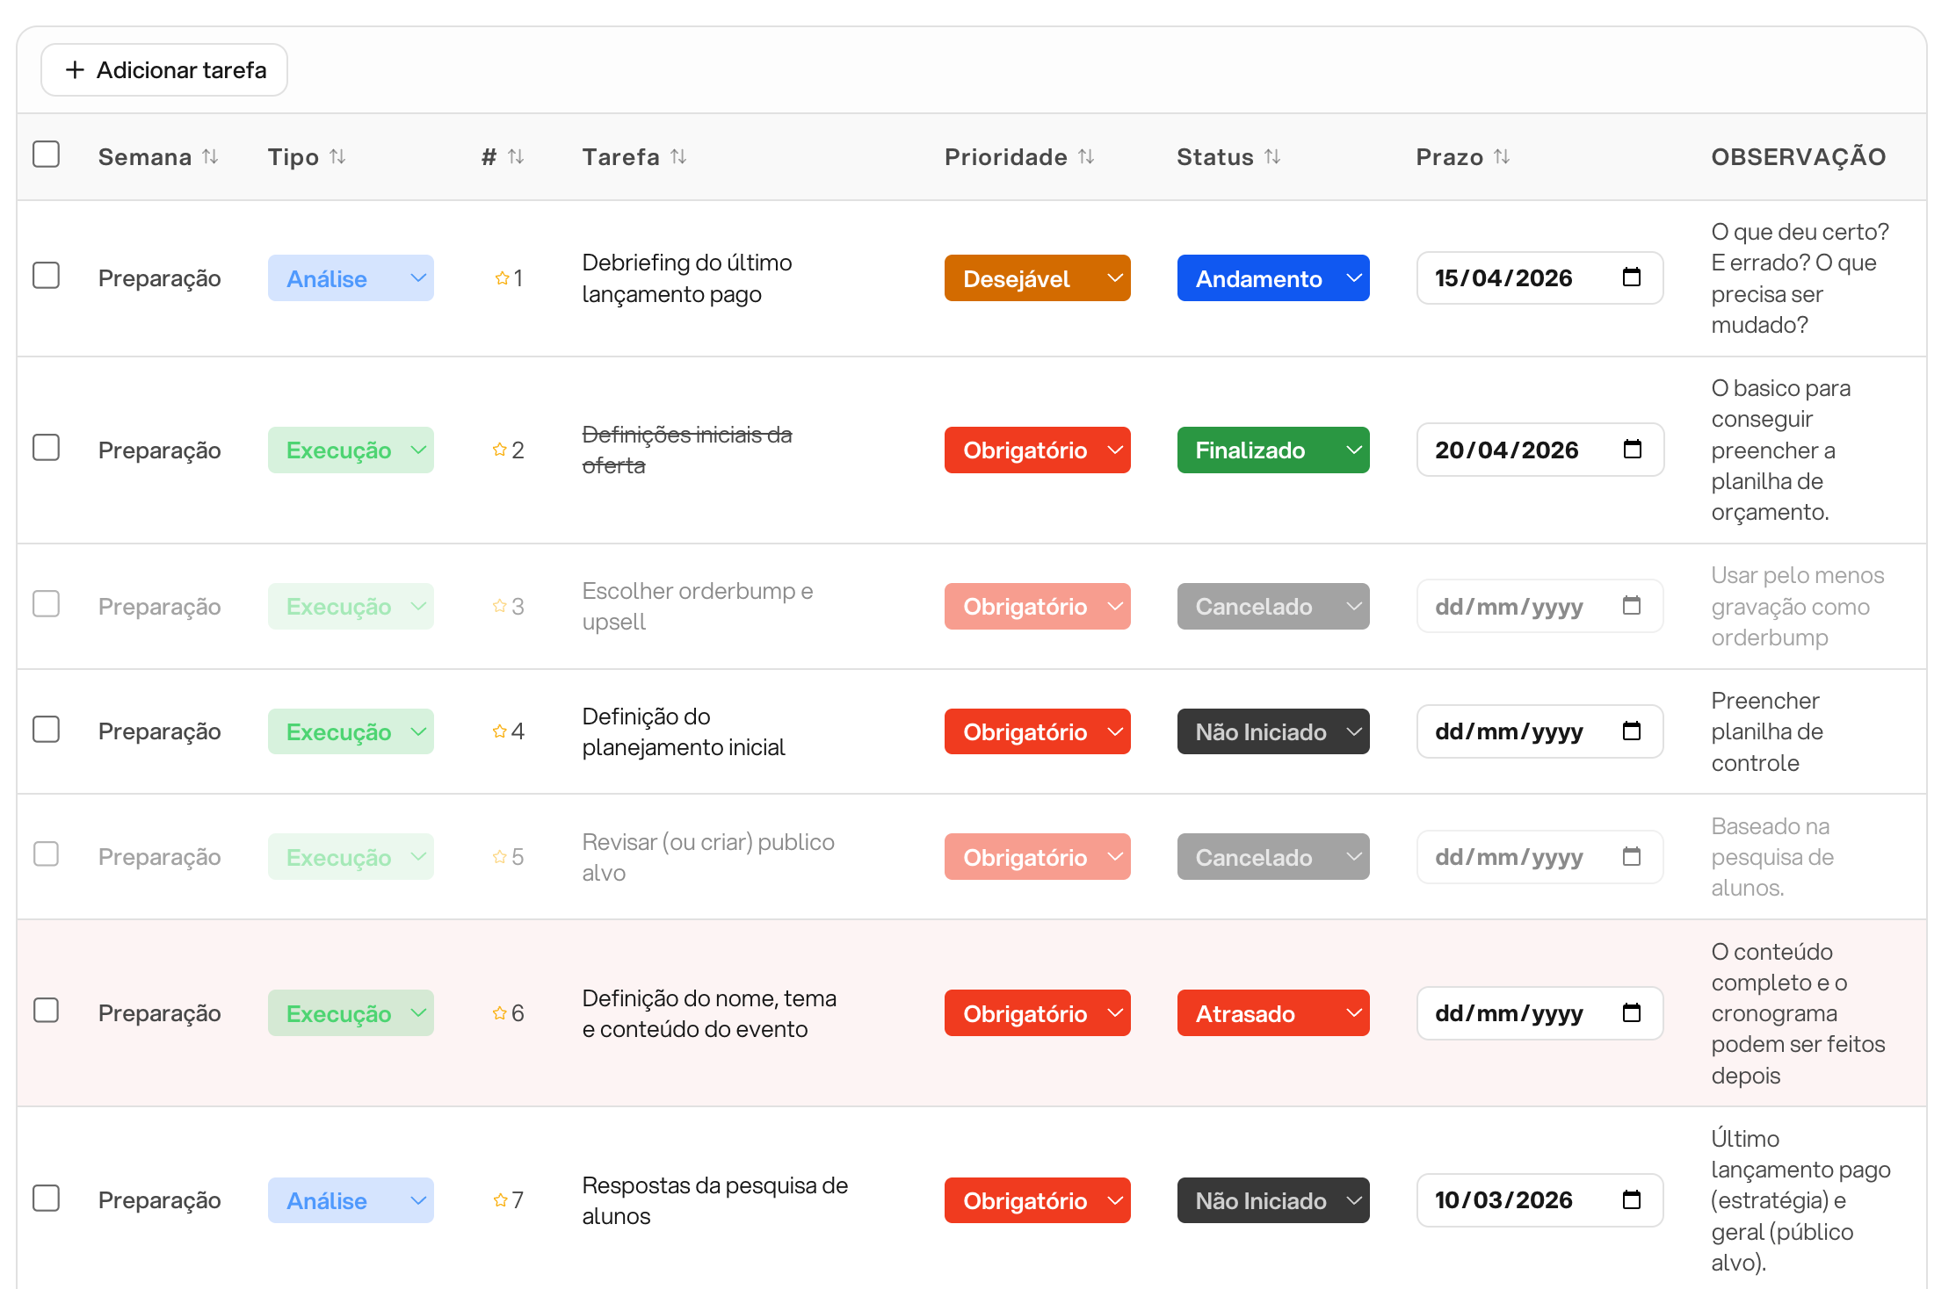
Task: Select checkbox of Definição do planejamento inicial
Action: coord(46,730)
